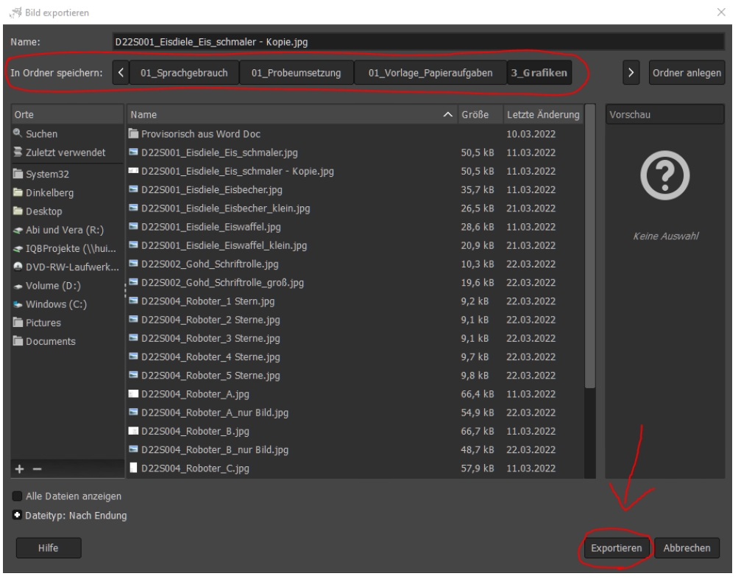This screenshot has width=741, height=579.
Task: Click the Volume (D:) drive icon
Action: tap(18, 287)
